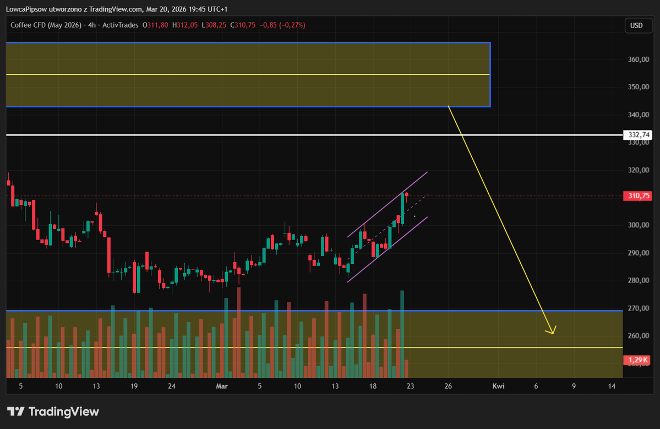
Task: Click the 300,00 price scale label
Action: [639, 225]
